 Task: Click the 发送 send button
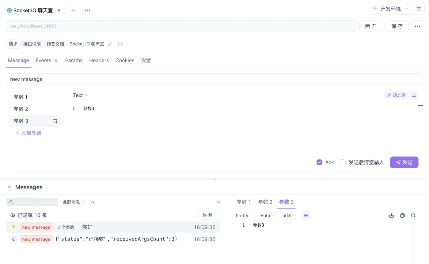[404, 162]
